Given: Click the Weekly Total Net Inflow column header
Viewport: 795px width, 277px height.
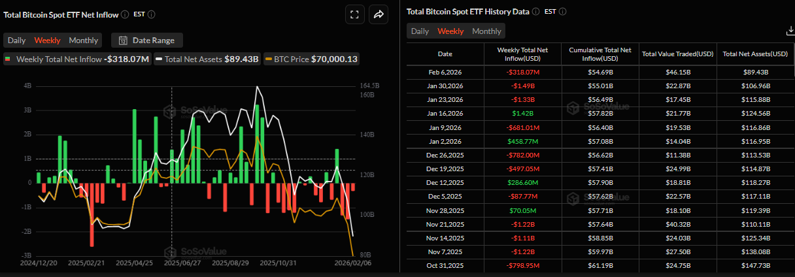Looking at the screenshot, I should pyautogui.click(x=522, y=54).
